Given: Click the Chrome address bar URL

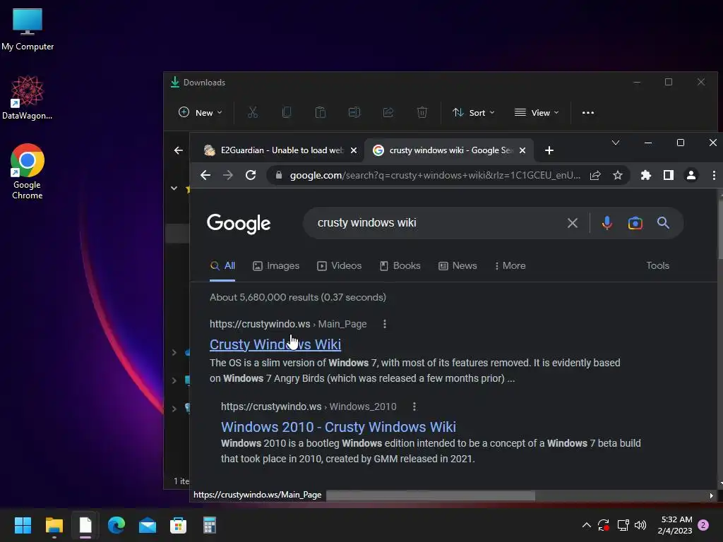Looking at the screenshot, I should 435,175.
